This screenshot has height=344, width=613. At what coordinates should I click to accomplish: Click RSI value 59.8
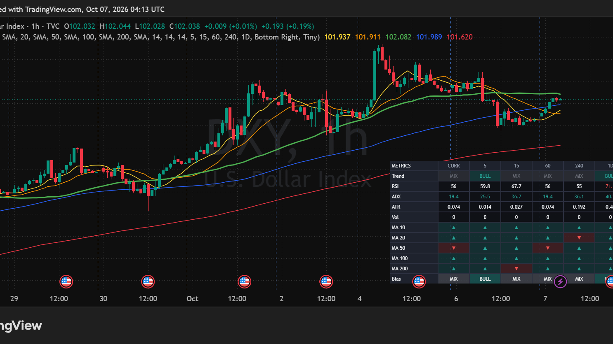tap(485, 186)
